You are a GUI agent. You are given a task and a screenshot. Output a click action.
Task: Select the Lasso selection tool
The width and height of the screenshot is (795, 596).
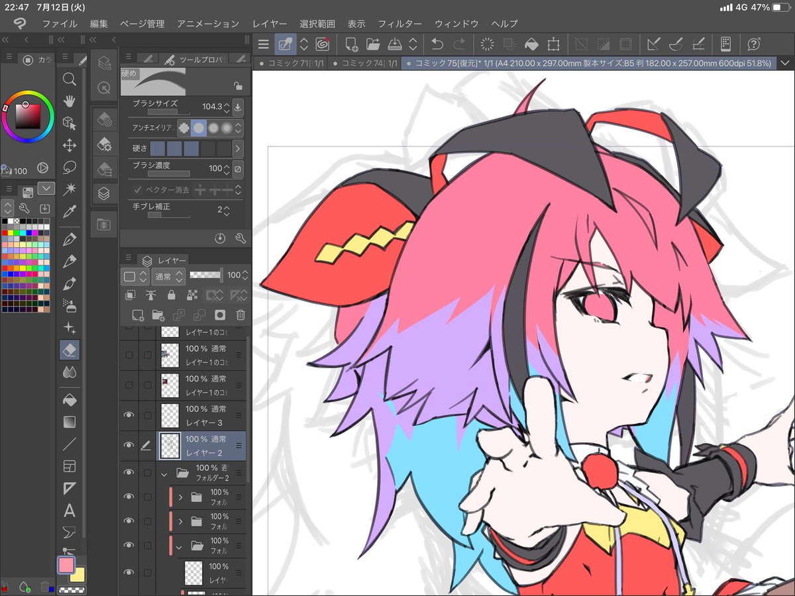[x=69, y=167]
